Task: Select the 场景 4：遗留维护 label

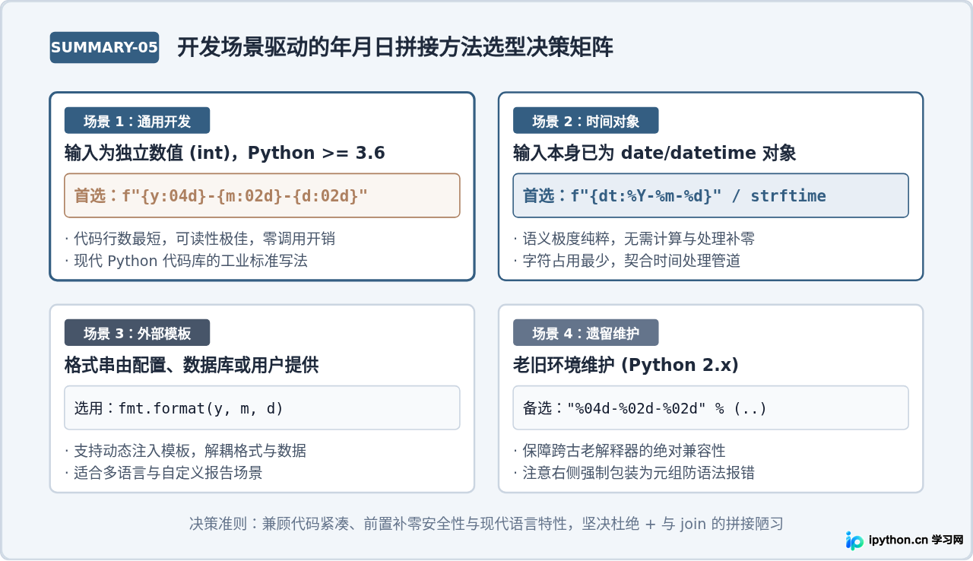Action: [585, 333]
